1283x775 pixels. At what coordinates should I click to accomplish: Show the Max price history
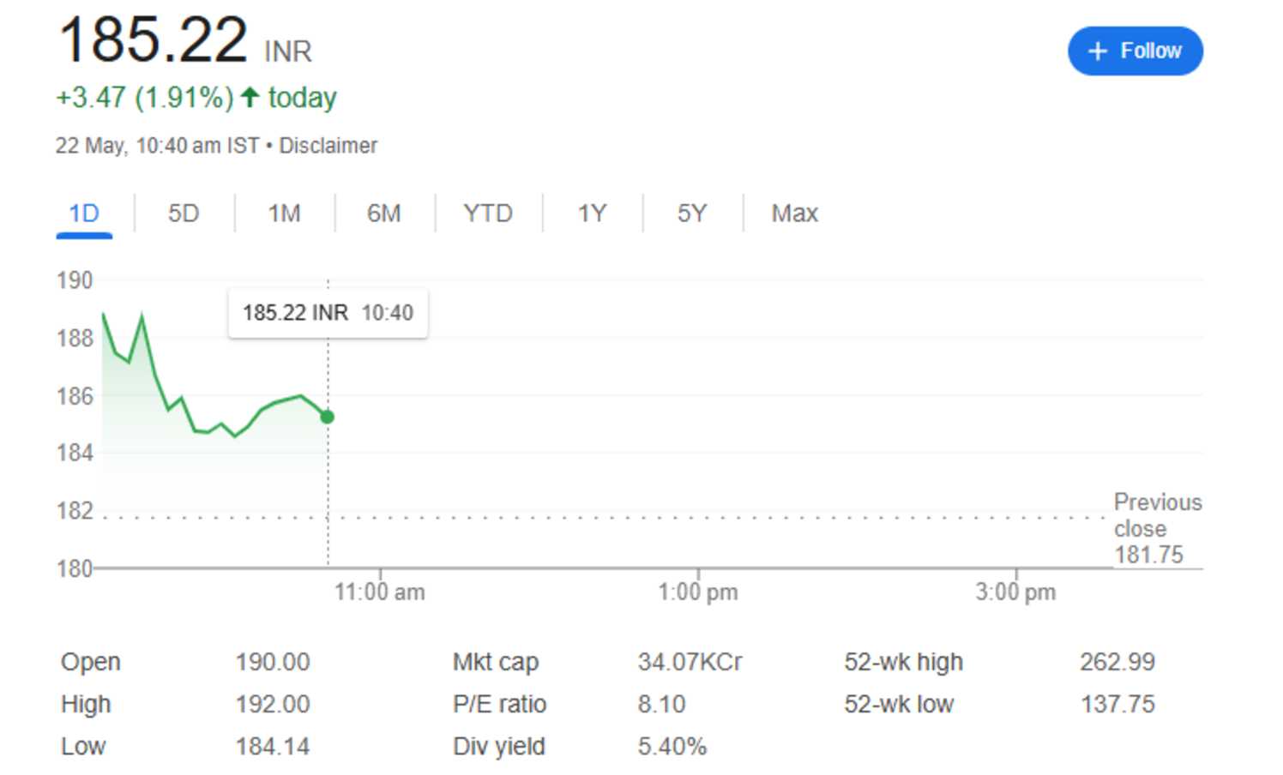tap(793, 213)
